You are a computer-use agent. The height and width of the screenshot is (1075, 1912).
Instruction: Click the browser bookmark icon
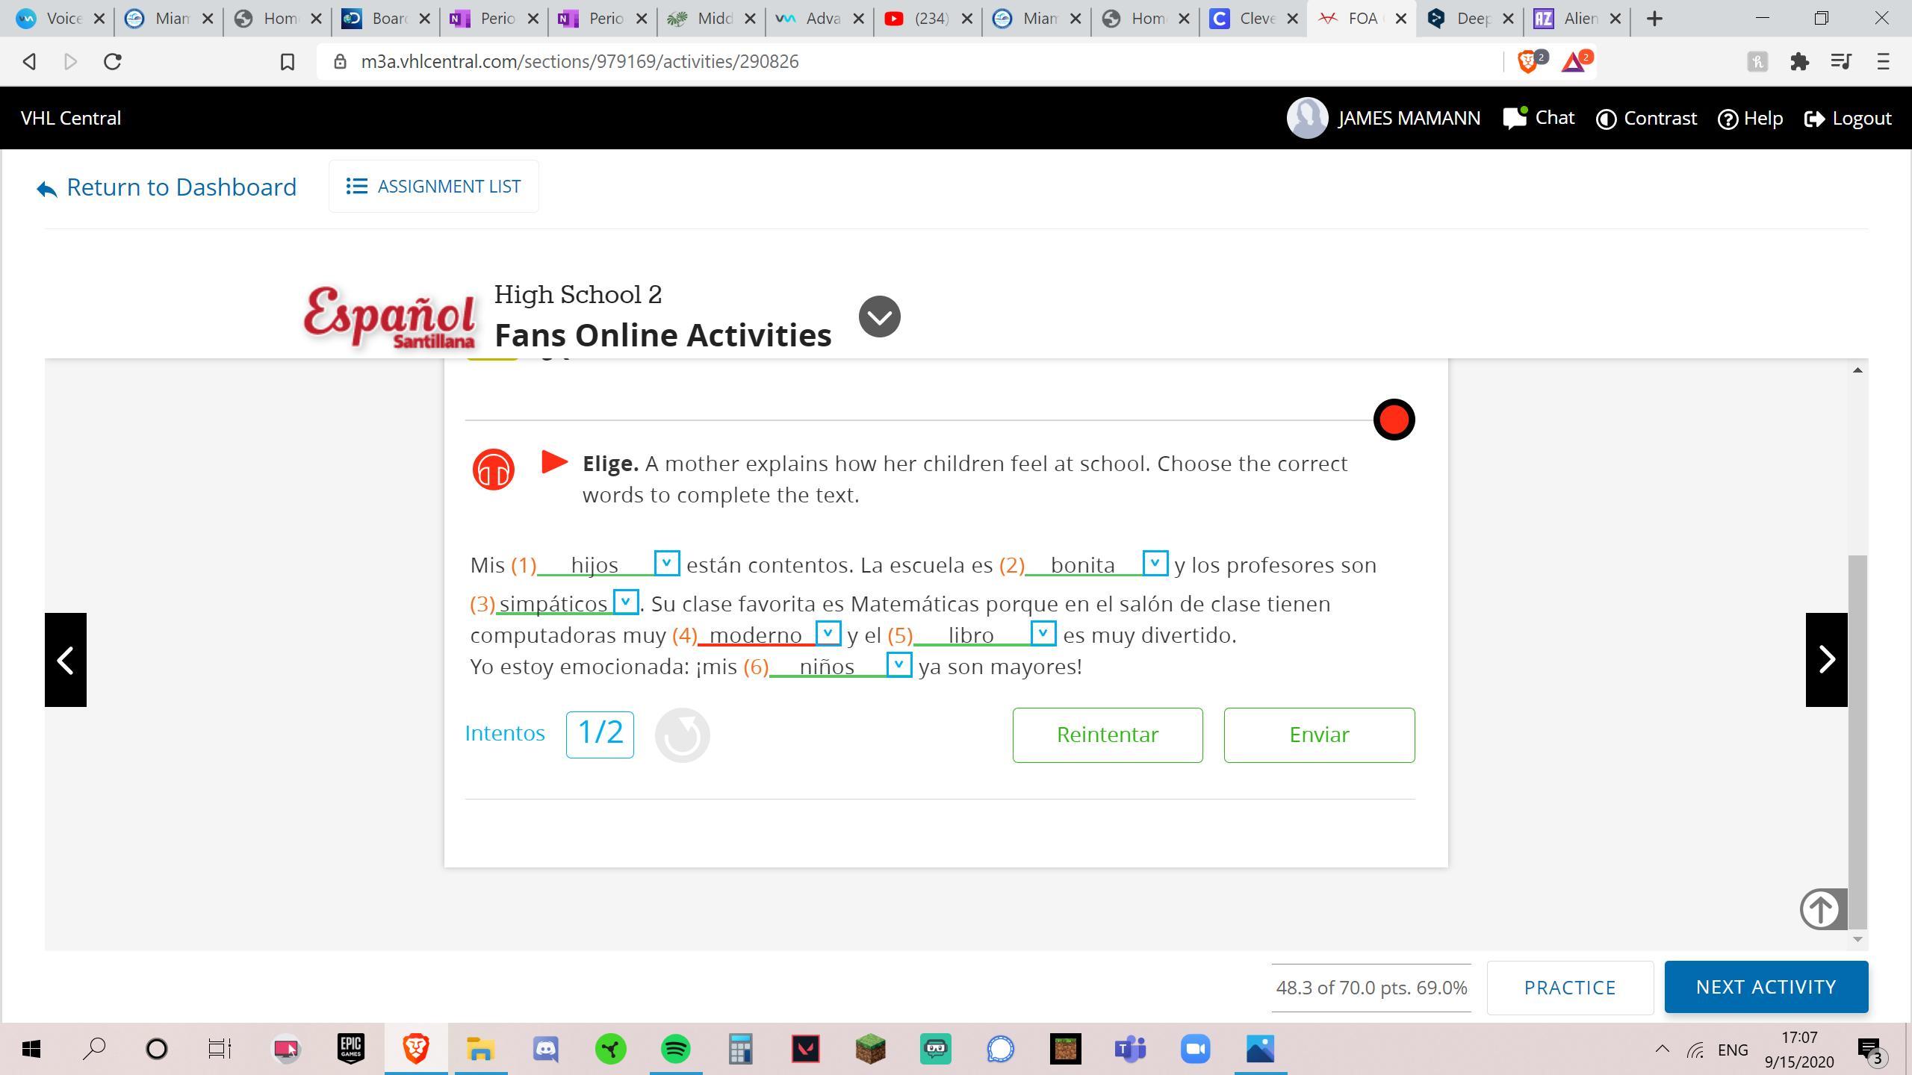coord(288,61)
